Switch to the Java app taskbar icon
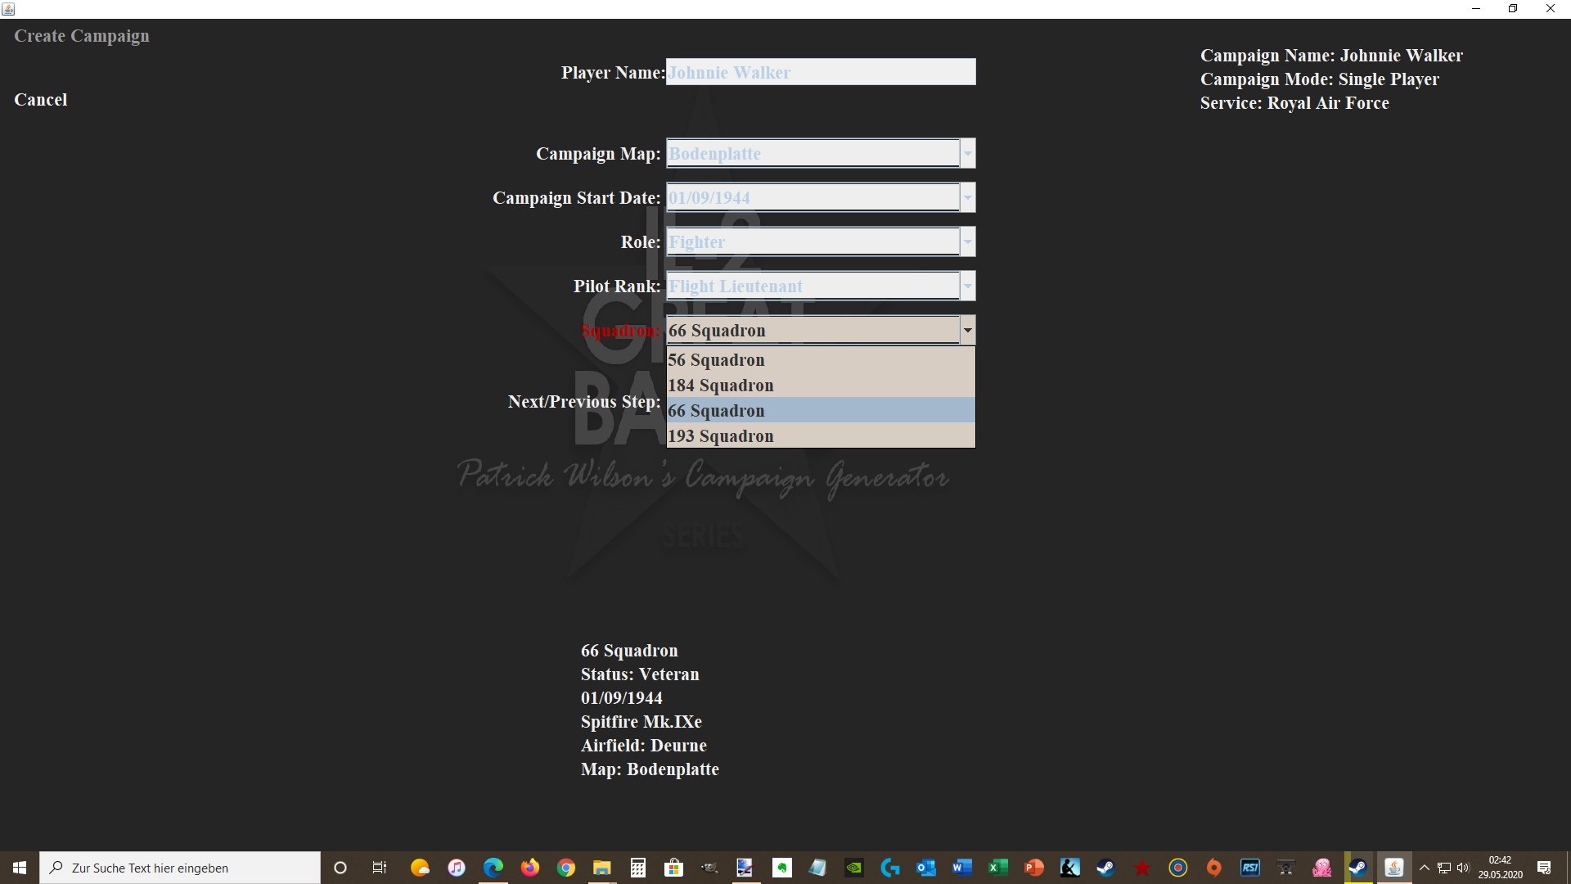The image size is (1571, 884). click(x=1394, y=868)
